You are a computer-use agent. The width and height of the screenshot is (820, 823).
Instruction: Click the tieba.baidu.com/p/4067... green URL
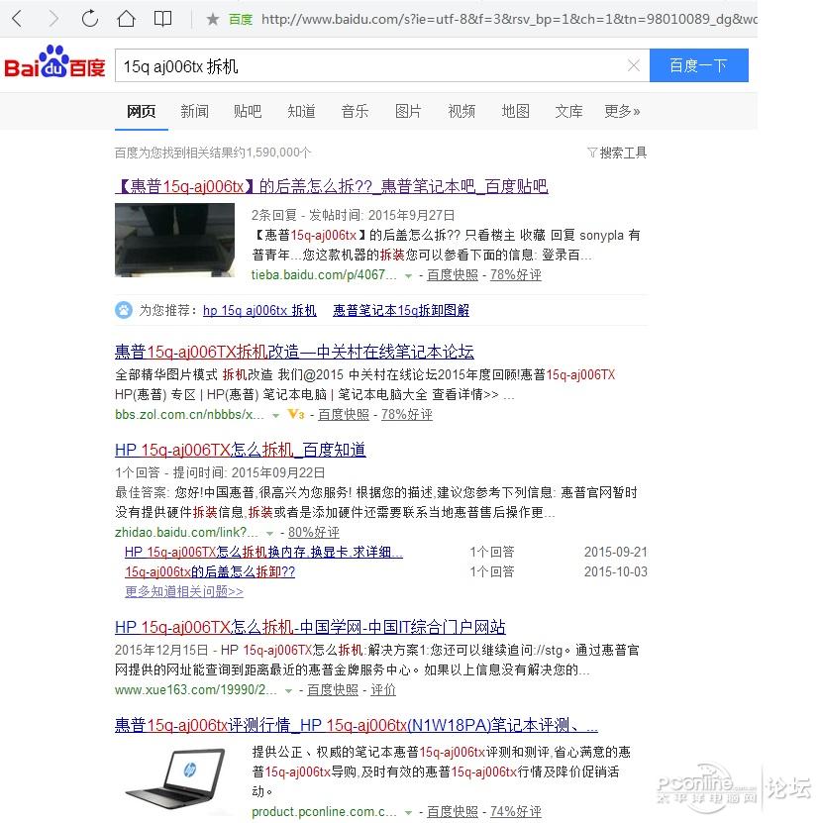pyautogui.click(x=324, y=275)
